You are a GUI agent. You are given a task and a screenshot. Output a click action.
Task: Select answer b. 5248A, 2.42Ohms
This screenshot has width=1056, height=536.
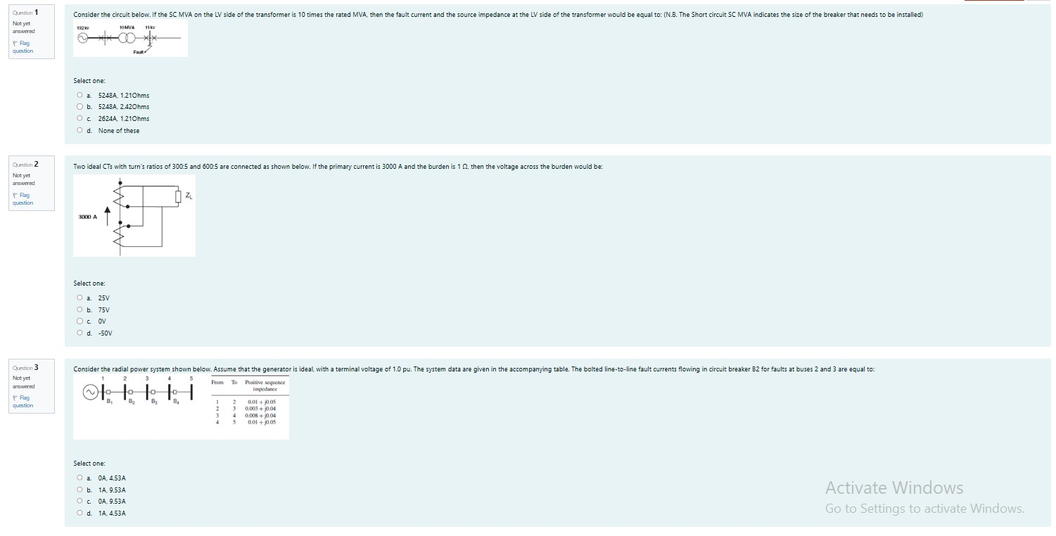pyautogui.click(x=81, y=107)
